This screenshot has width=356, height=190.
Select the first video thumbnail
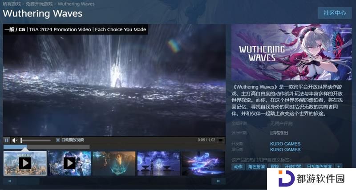tap(25, 163)
